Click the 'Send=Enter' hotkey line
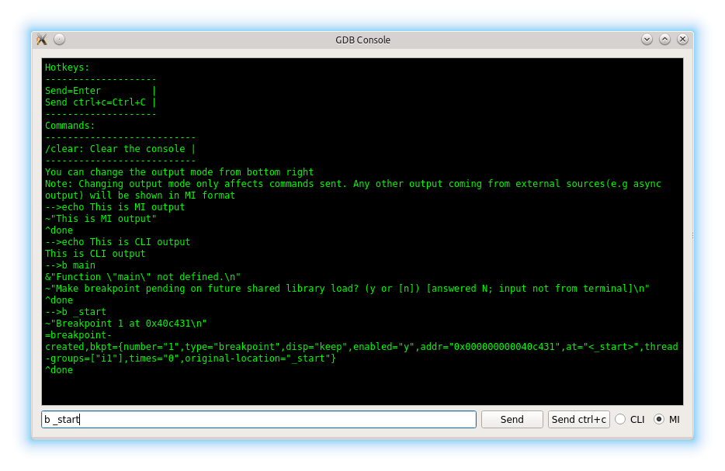Screen dimensions: 725x471 click(73, 91)
